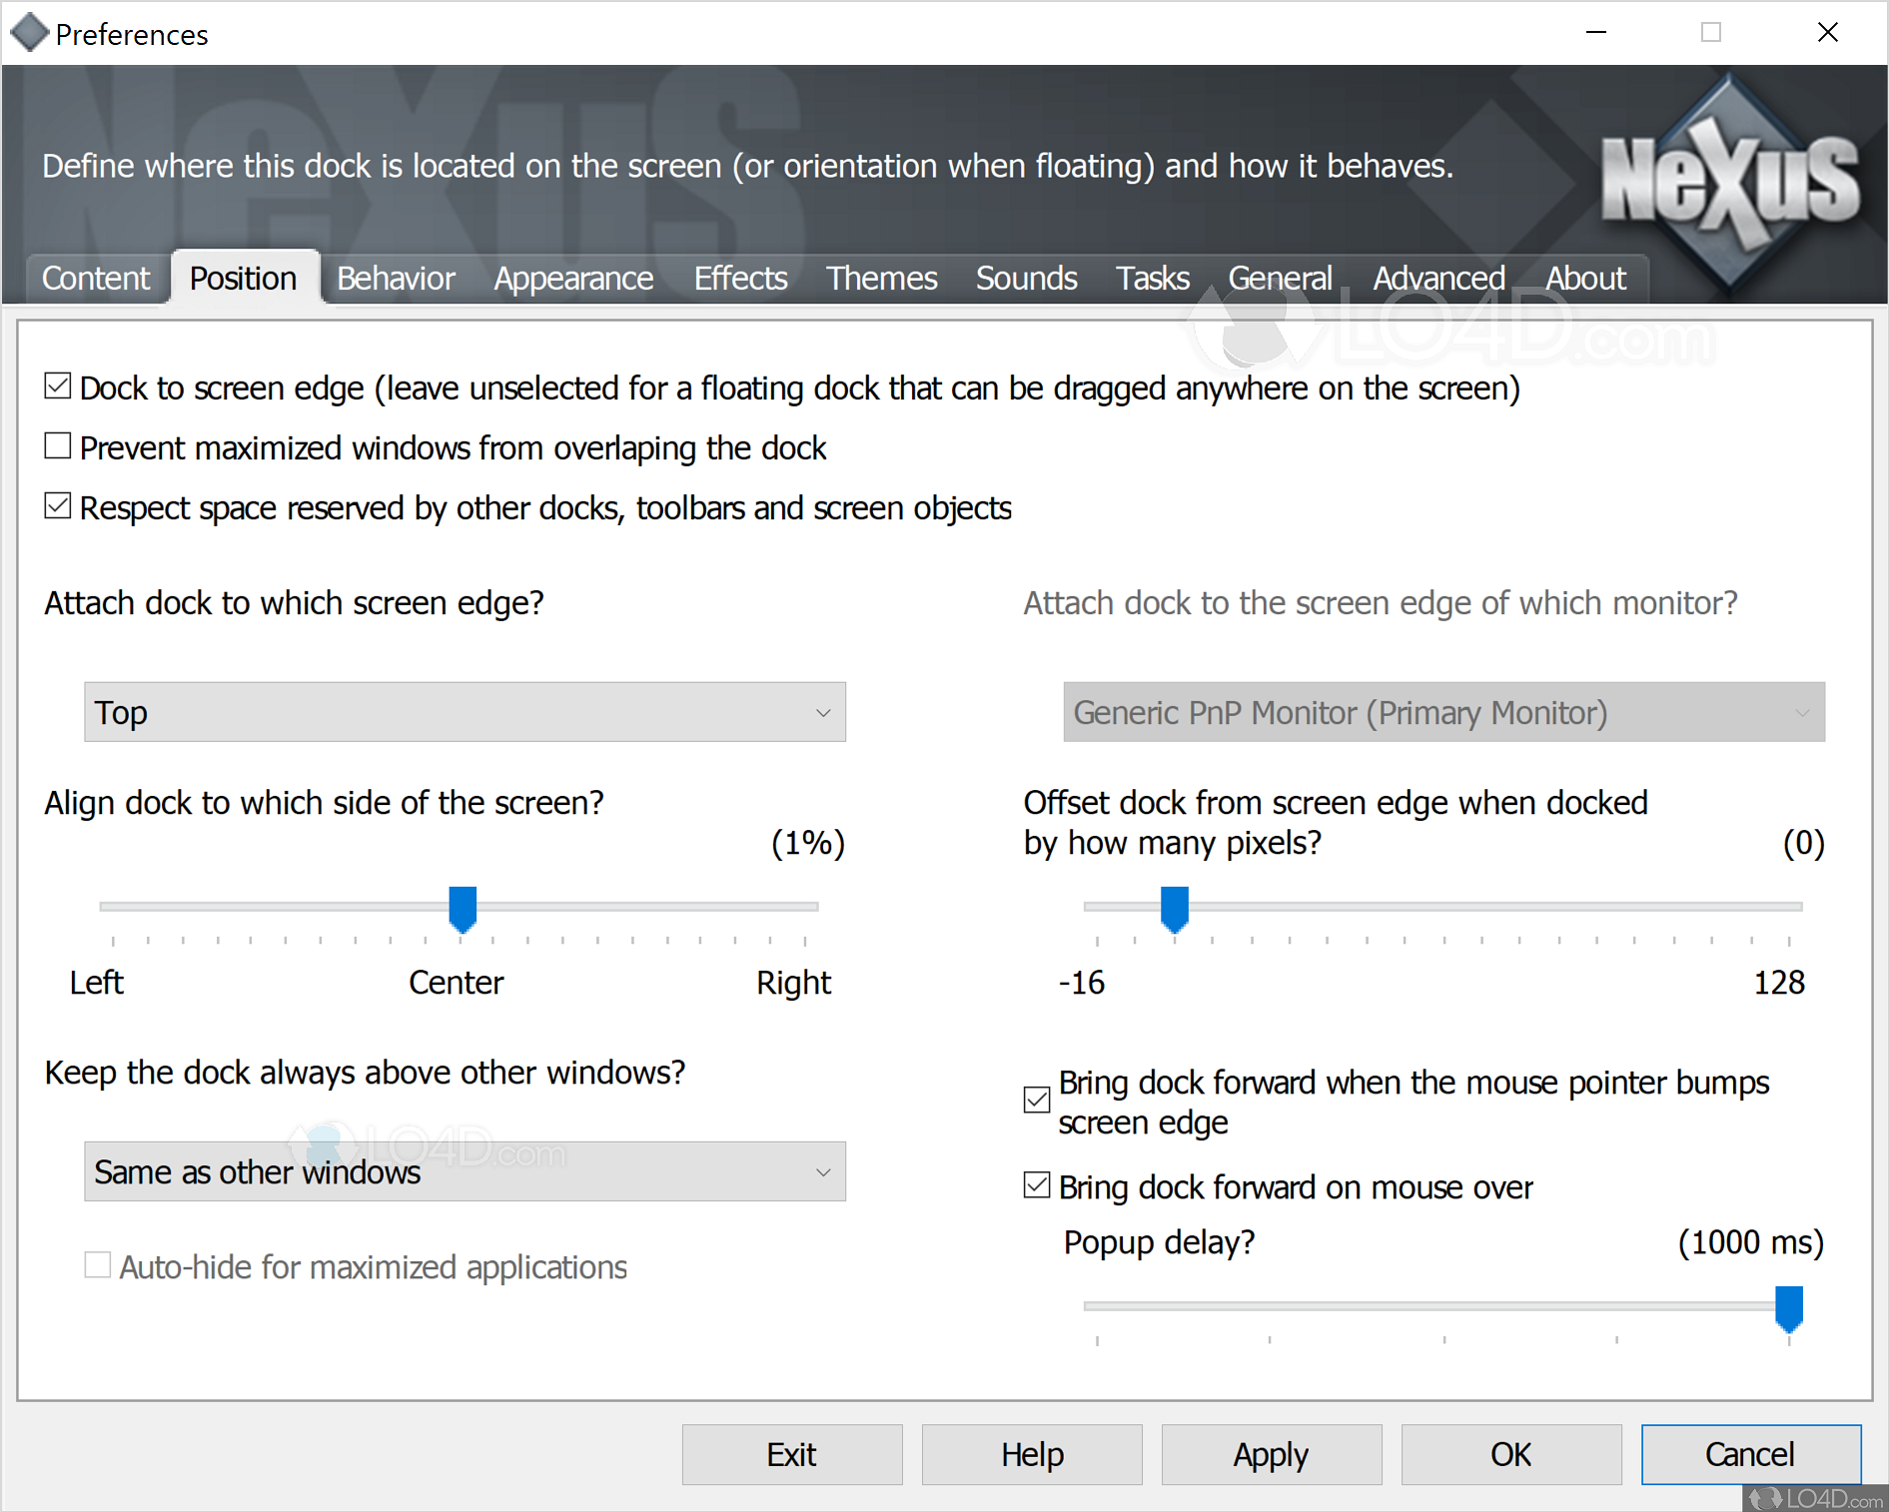Click the Popup delay slider handle
Image resolution: width=1889 pixels, height=1512 pixels.
click(x=1788, y=1307)
